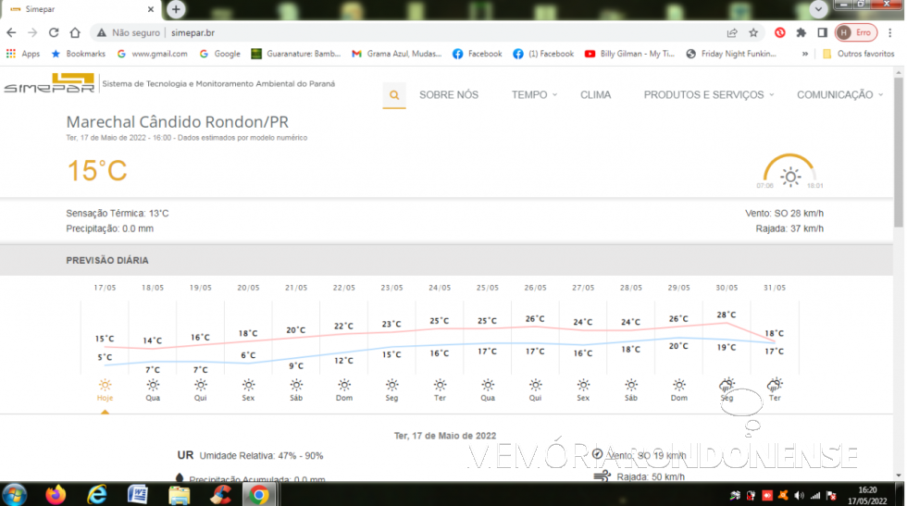907x506 pixels.
Task: Open the SOBRE NÓS menu item
Action: (449, 94)
